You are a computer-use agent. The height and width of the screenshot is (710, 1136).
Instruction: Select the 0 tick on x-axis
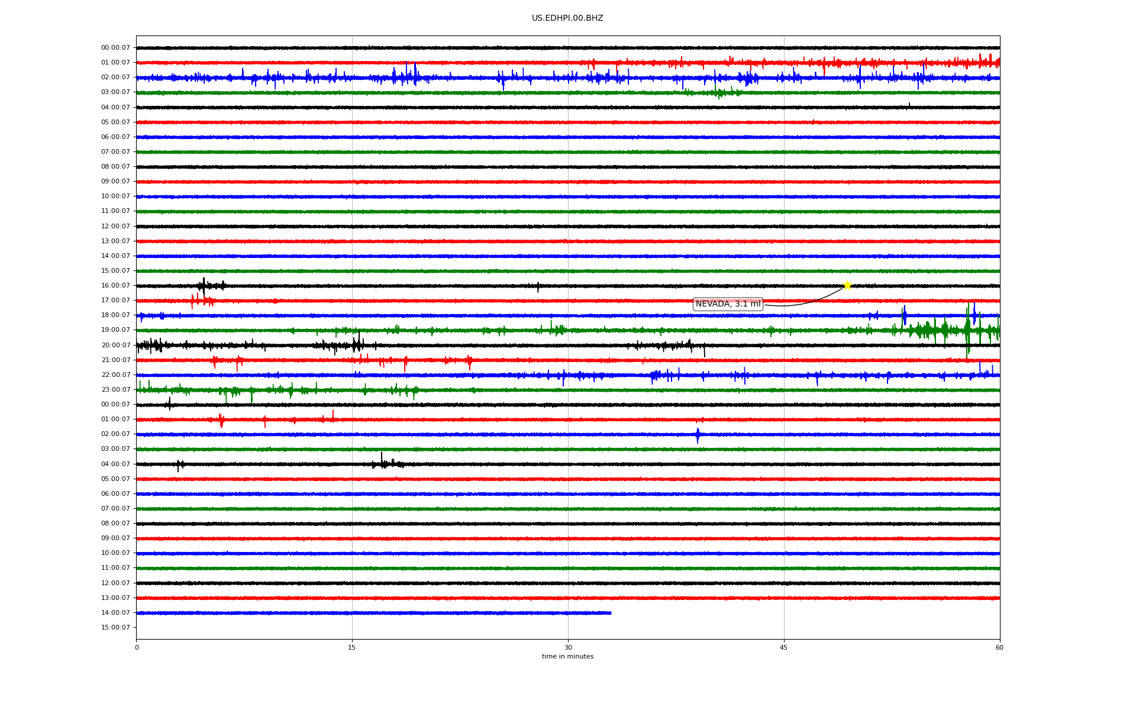[x=137, y=647]
